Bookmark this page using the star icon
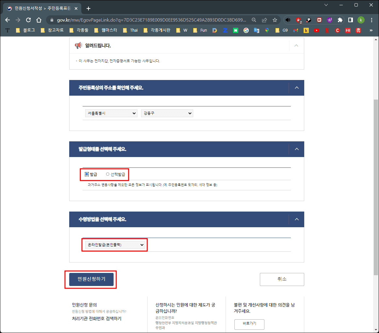379x333 pixels. pyautogui.click(x=275, y=20)
